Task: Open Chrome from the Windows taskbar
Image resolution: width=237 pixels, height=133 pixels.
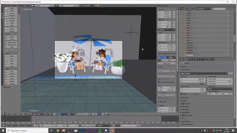Action: [x=58, y=130]
